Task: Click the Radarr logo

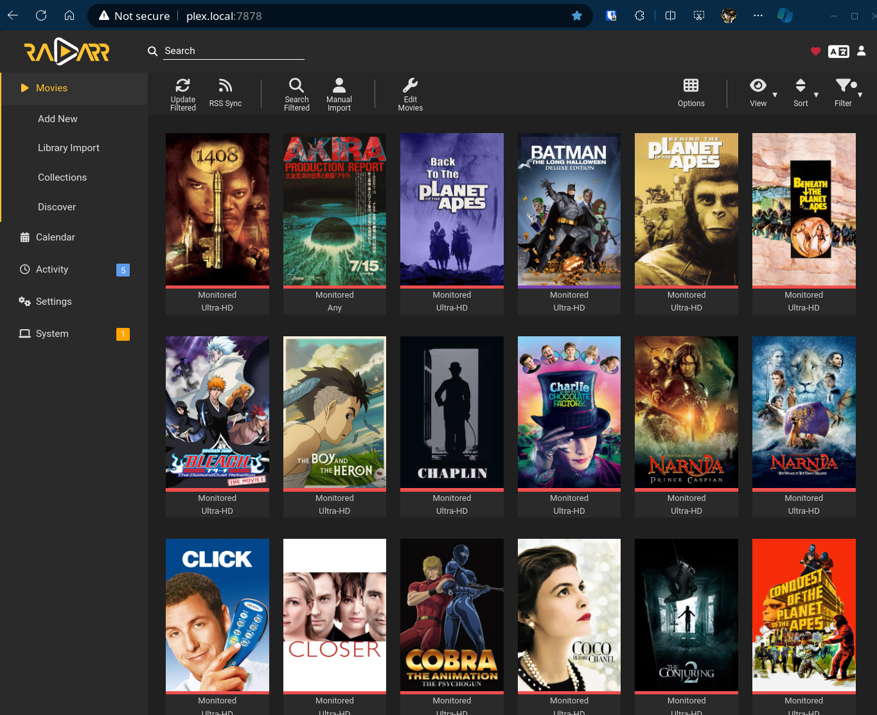Action: [67, 51]
